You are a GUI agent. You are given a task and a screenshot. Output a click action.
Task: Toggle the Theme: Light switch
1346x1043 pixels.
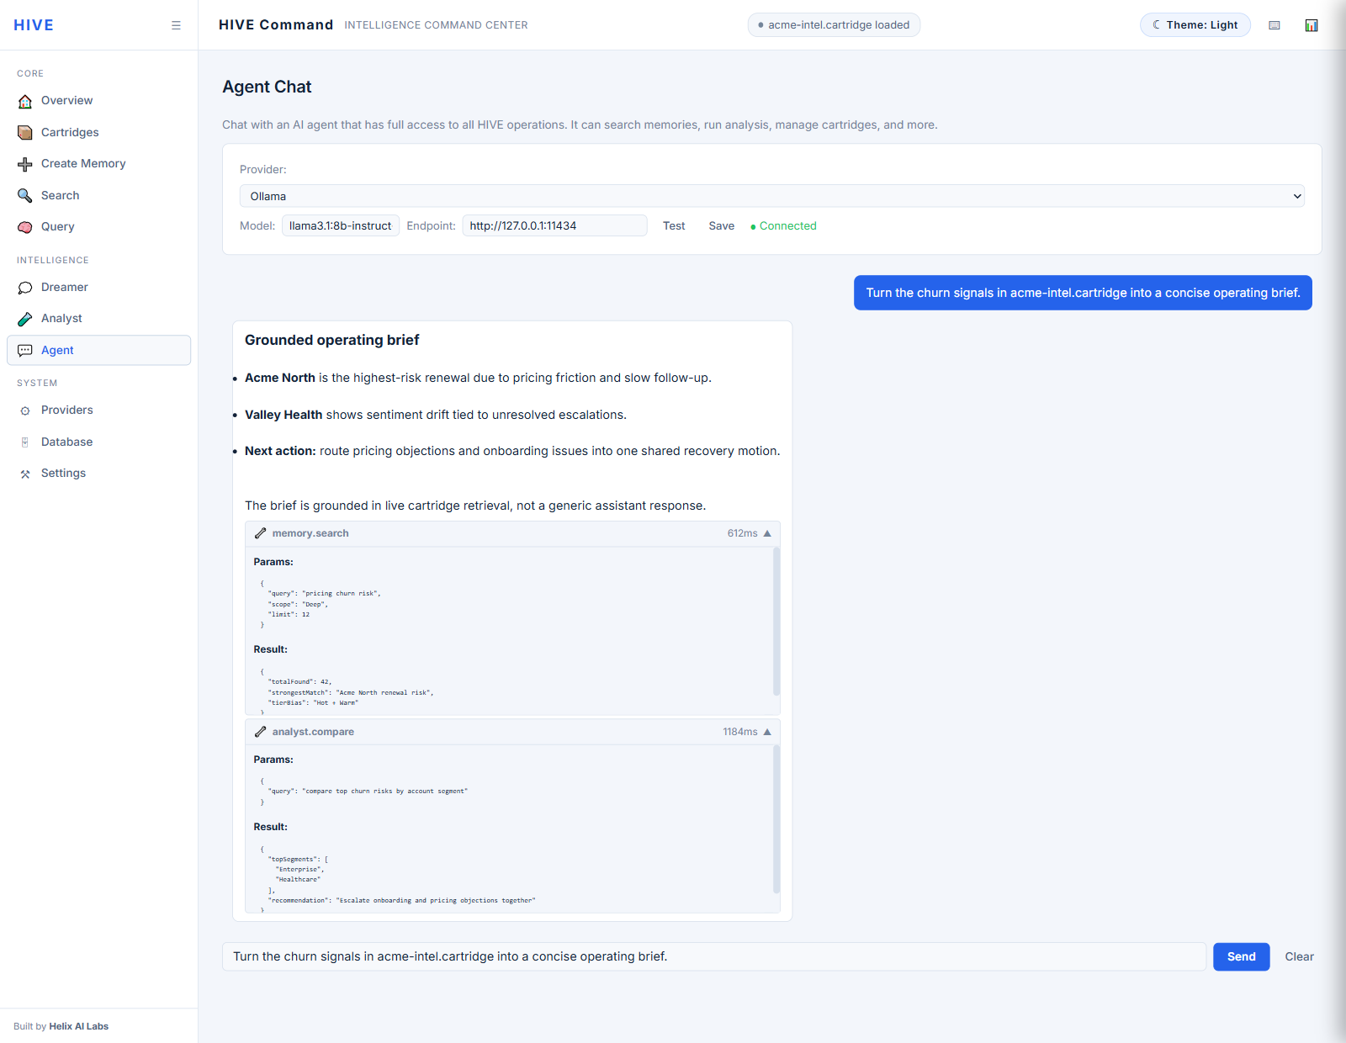point(1195,25)
